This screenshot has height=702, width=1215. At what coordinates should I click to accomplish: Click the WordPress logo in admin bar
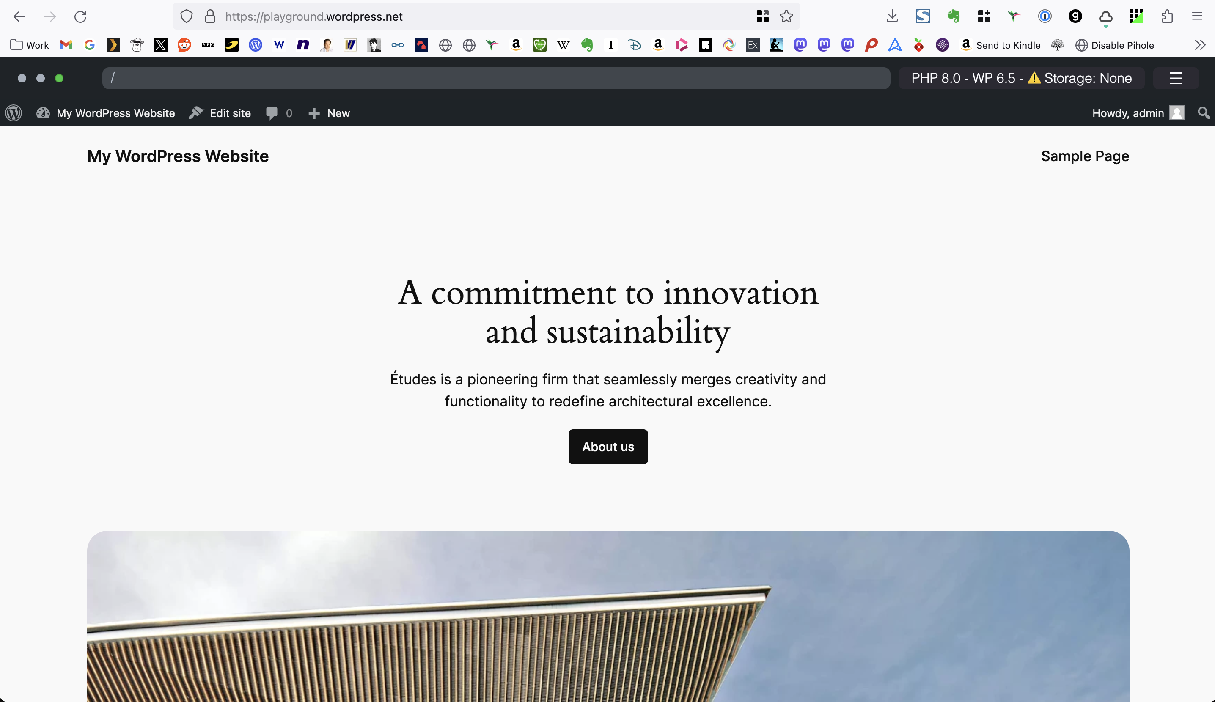point(14,113)
